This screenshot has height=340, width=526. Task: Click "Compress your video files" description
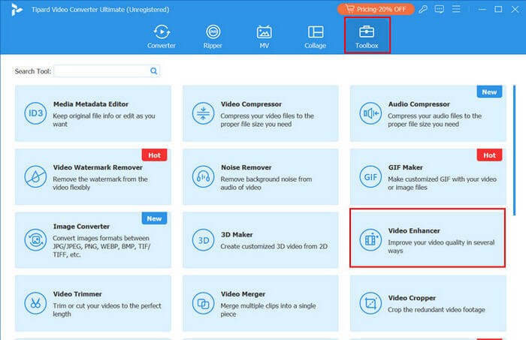[x=267, y=120]
